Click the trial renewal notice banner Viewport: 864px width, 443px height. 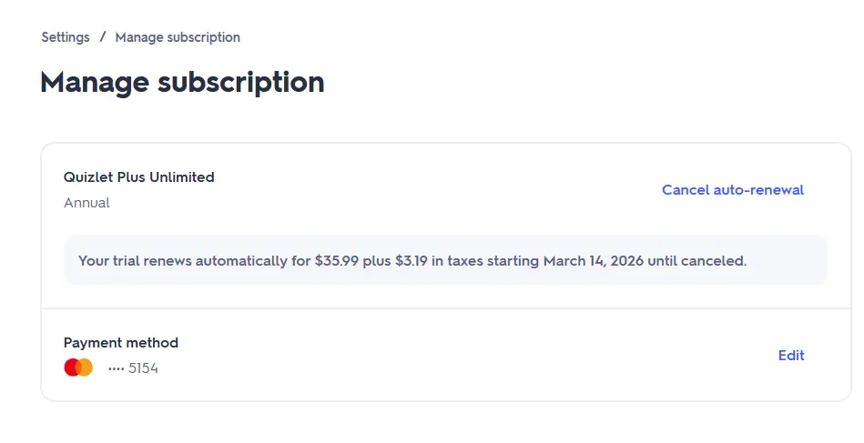click(445, 260)
